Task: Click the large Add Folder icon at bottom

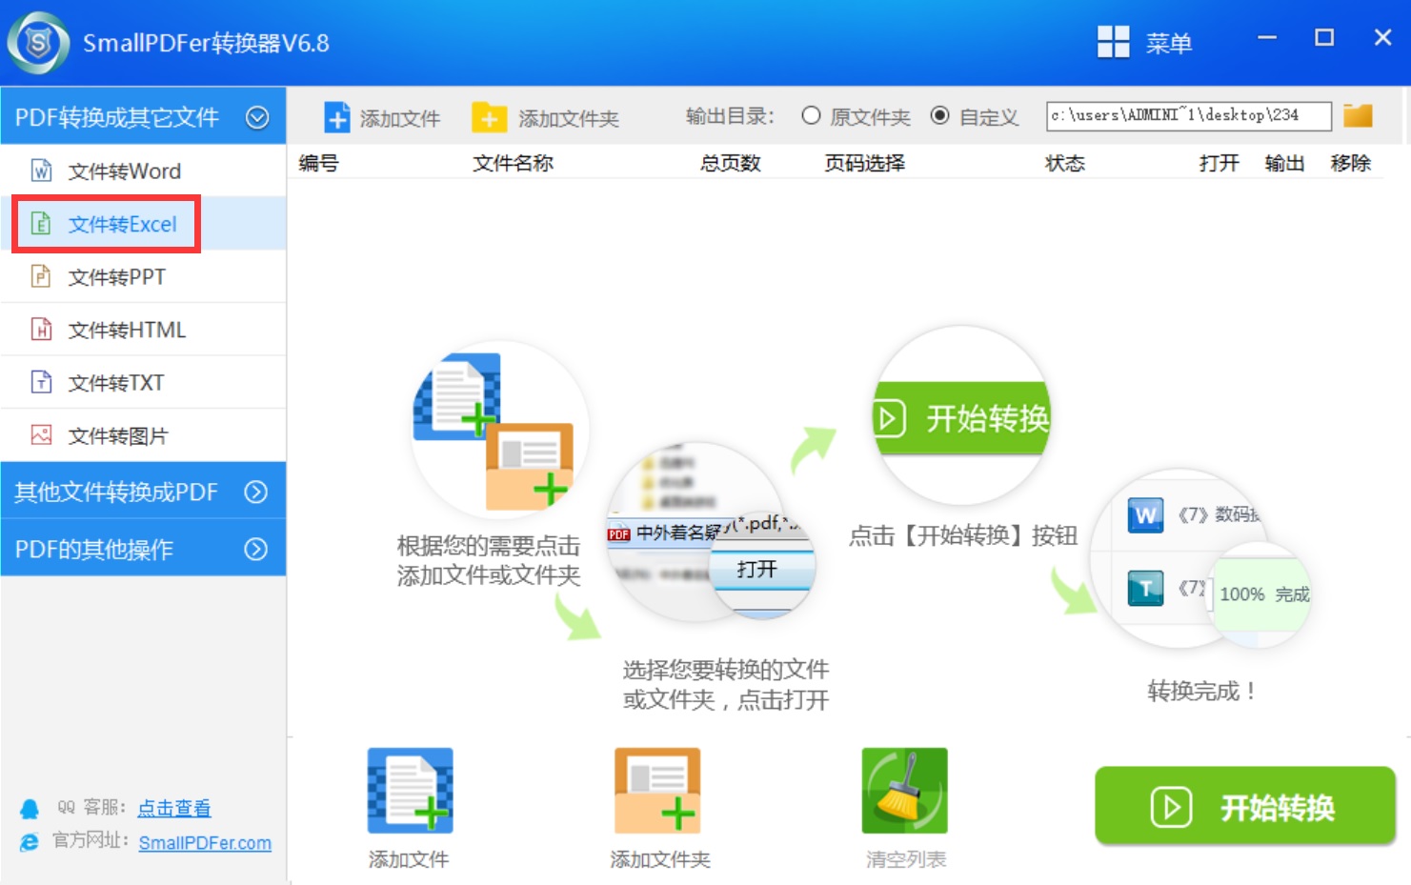Action: point(657,791)
